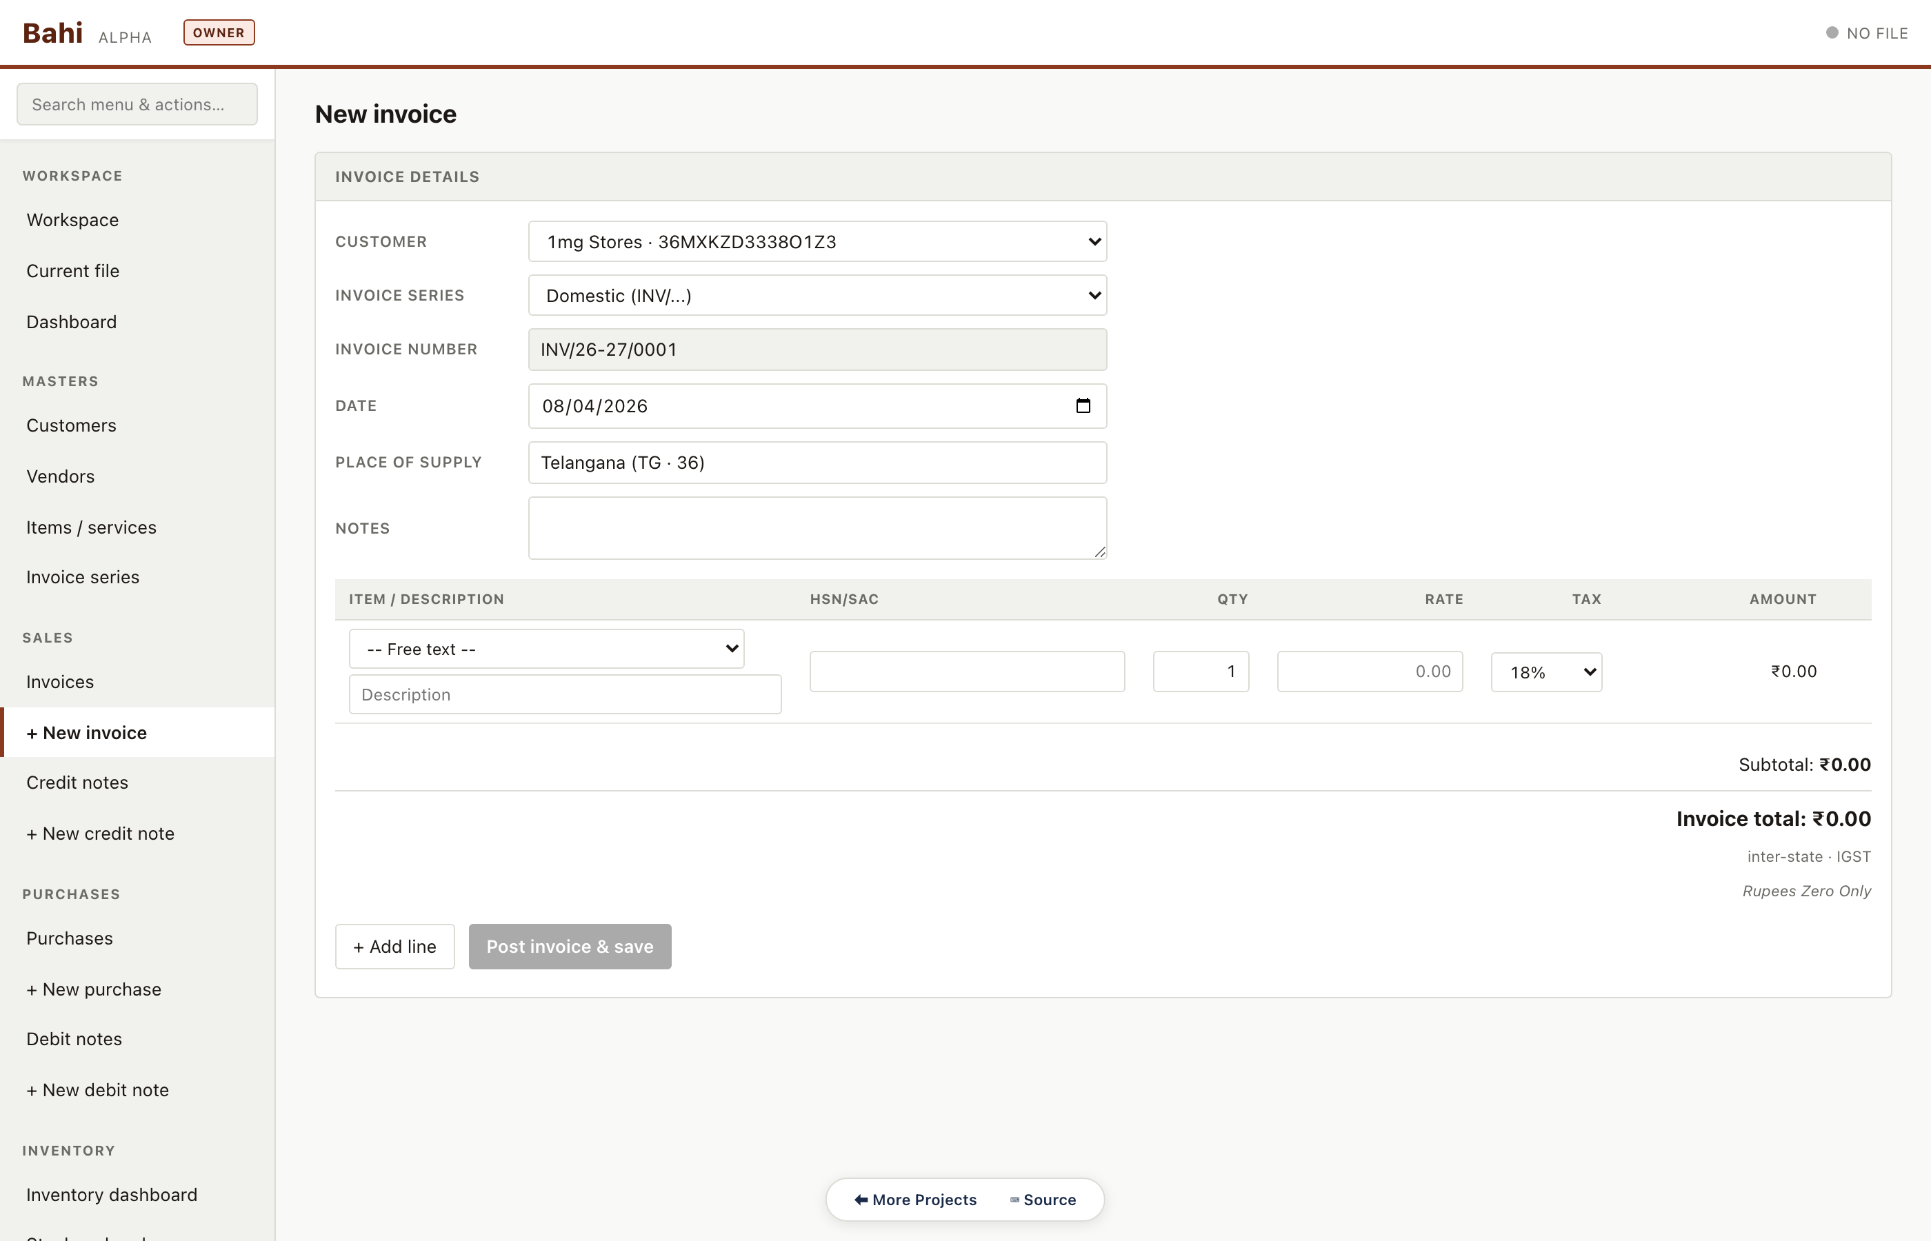The height and width of the screenshot is (1241, 1931).
Task: Focus the Search menu & actions box
Action: pyautogui.click(x=136, y=104)
